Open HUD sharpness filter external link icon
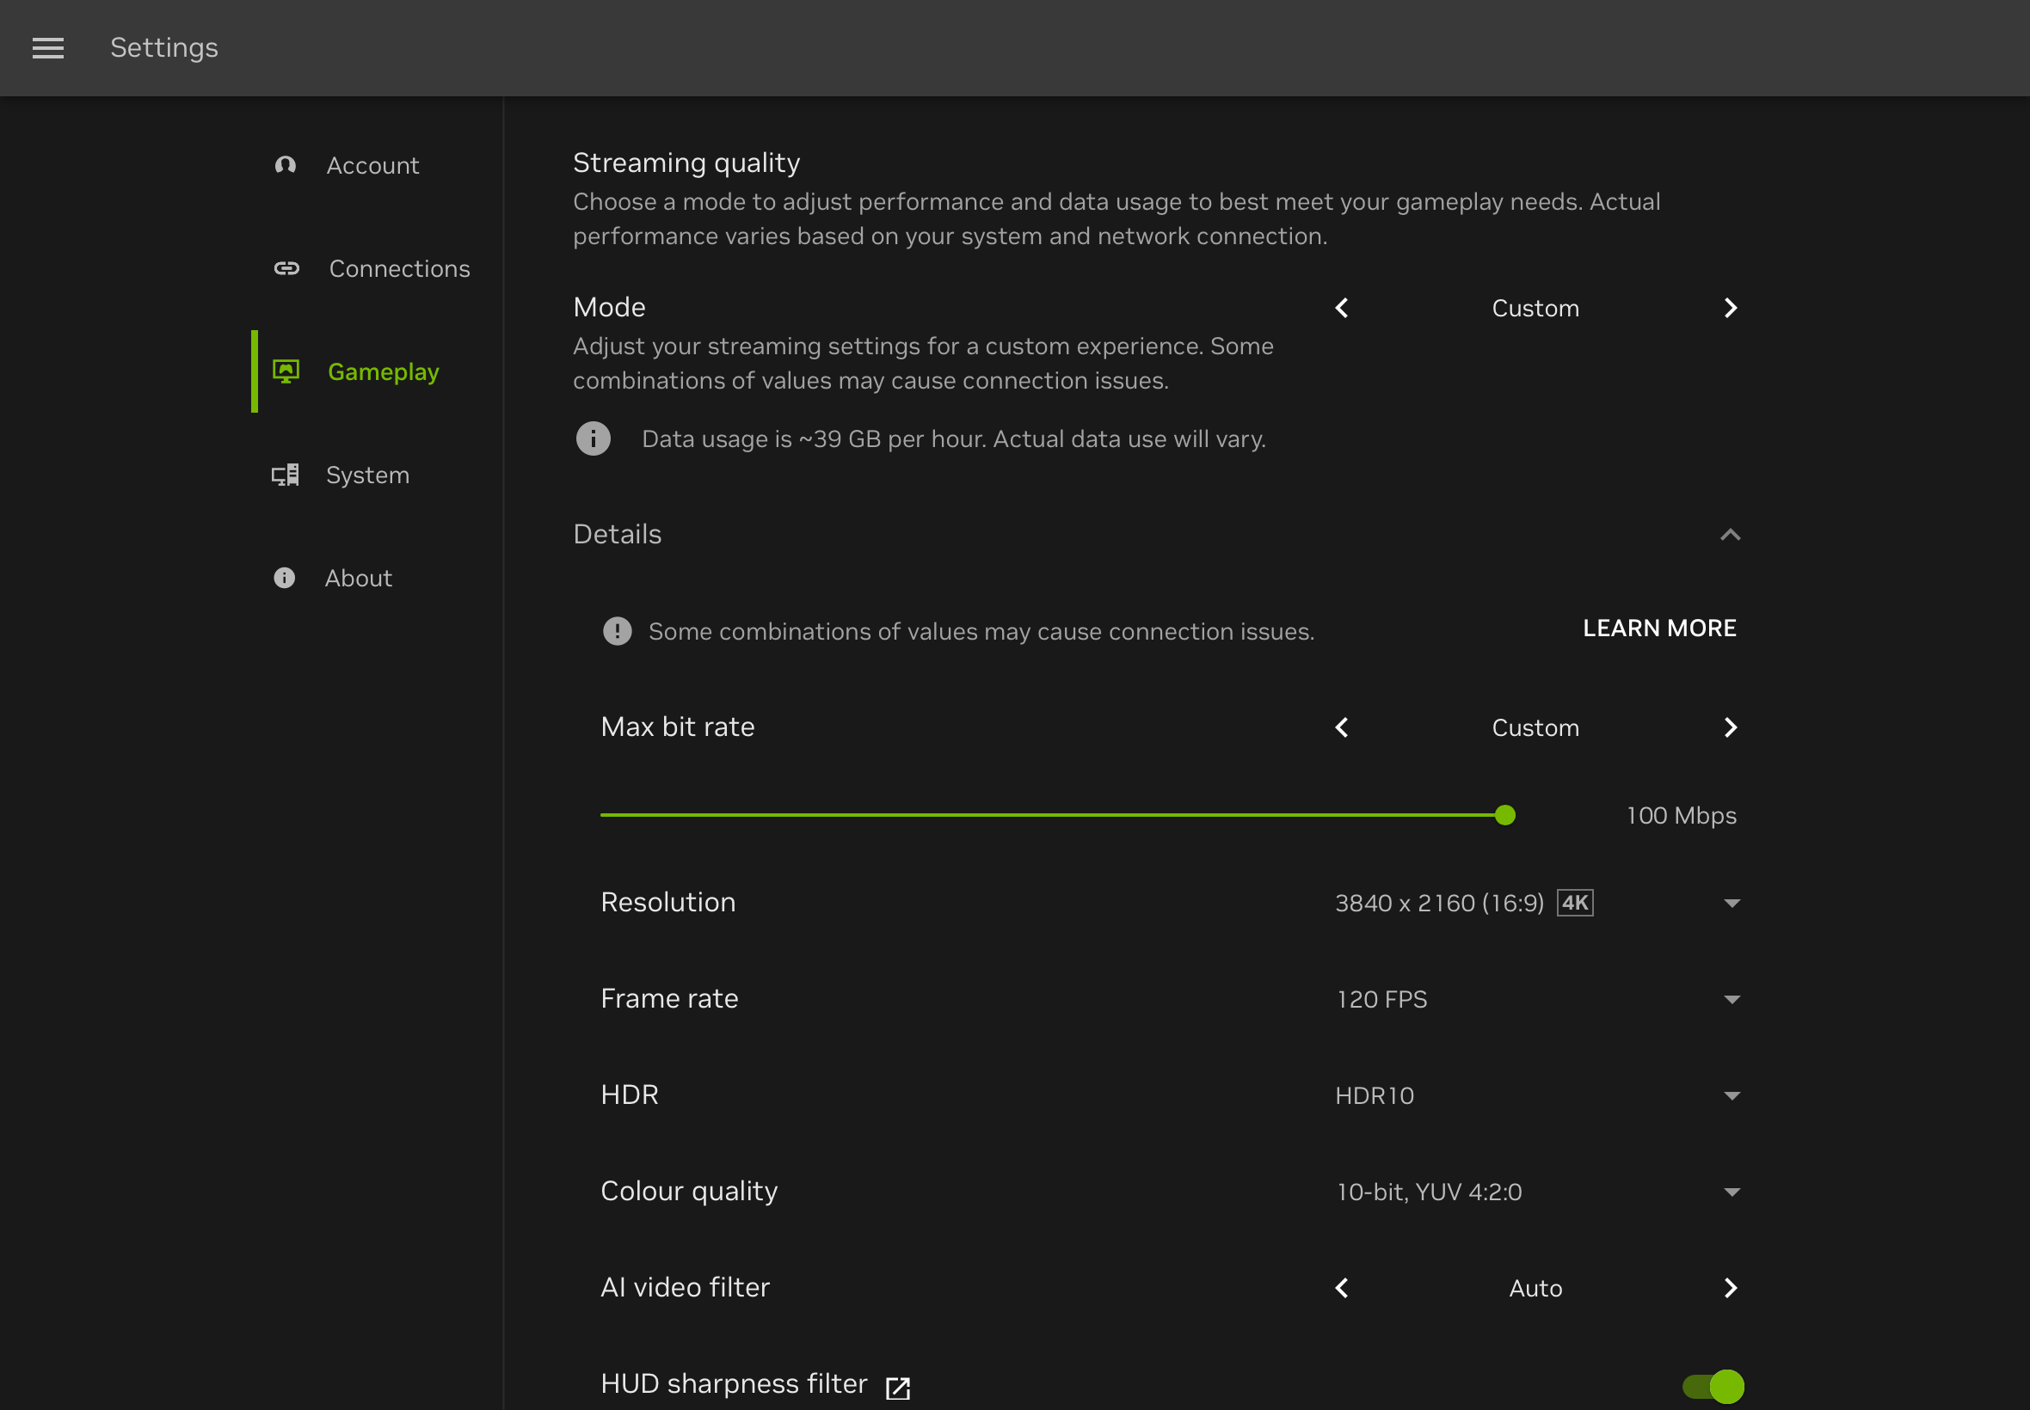The image size is (2030, 1410). point(898,1384)
